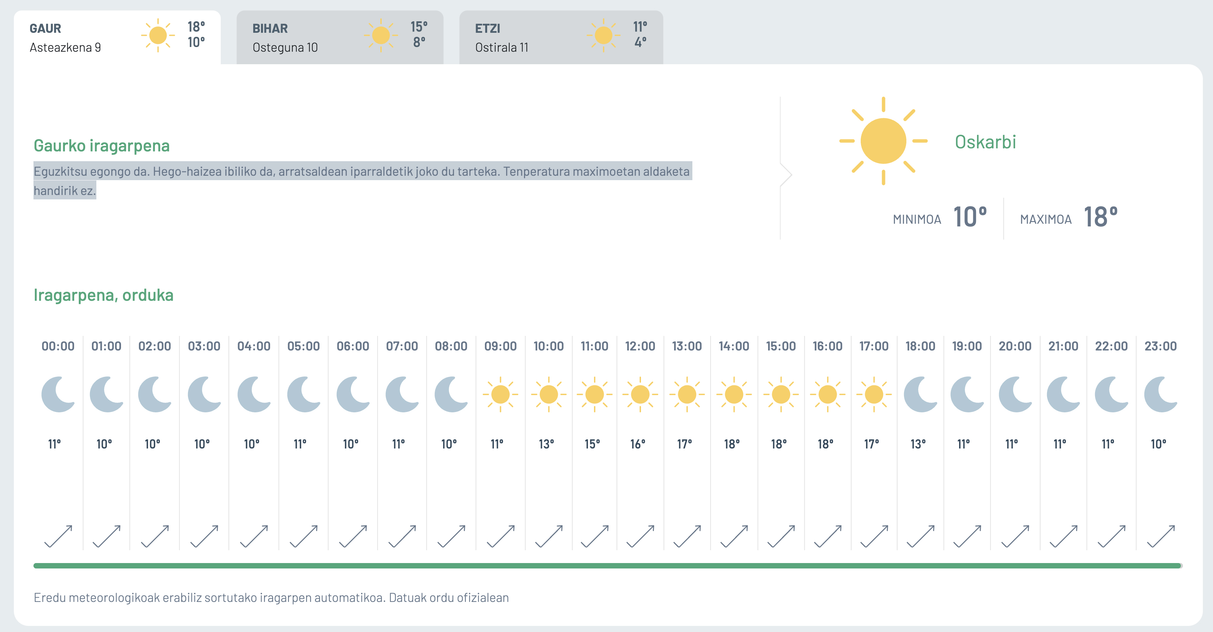1213x632 pixels.
Task: Select the GAUR Asteazkena 9 tab
Action: click(x=117, y=37)
